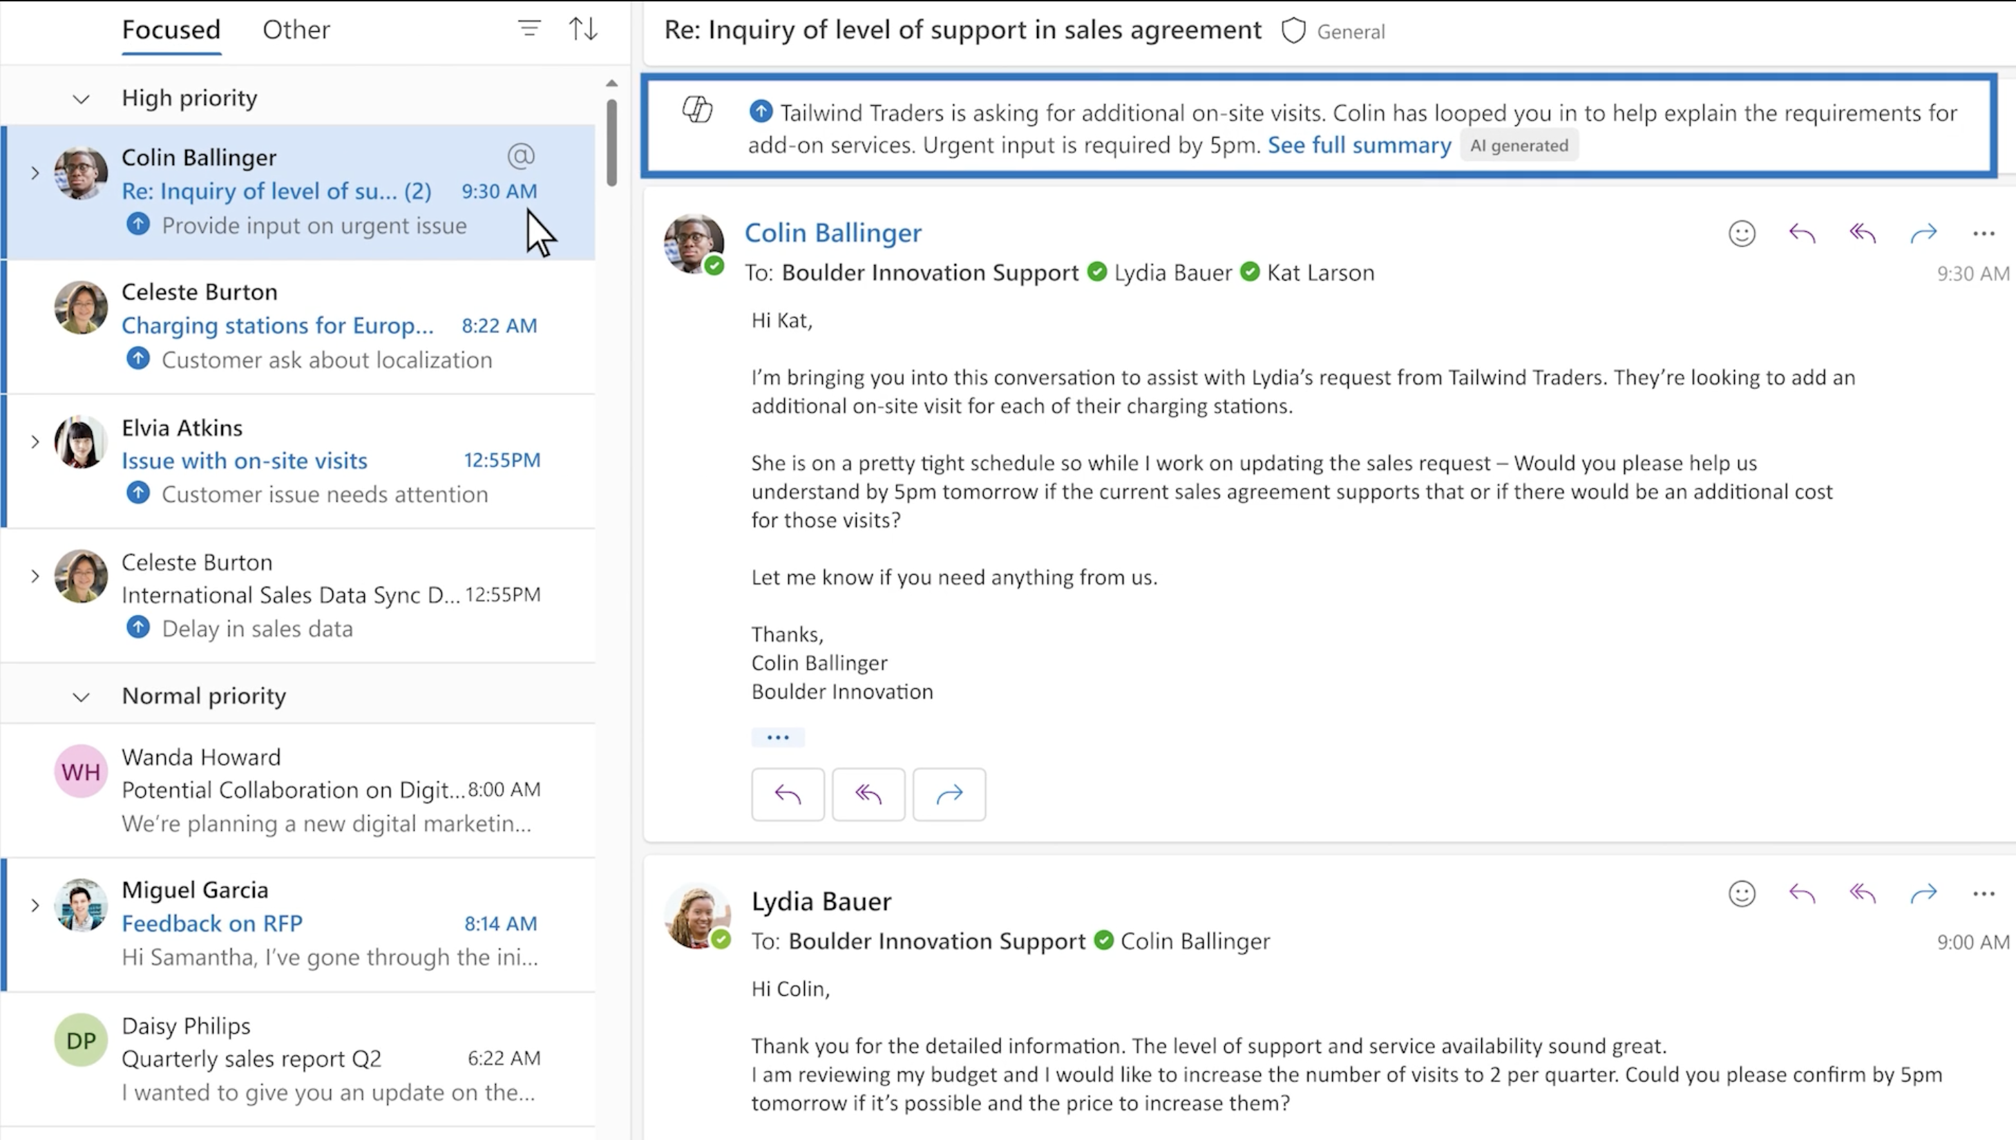Collapse the Normal priority section

pyautogui.click(x=81, y=697)
